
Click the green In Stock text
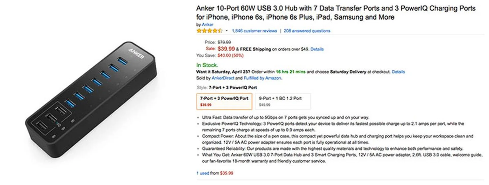click(207, 65)
